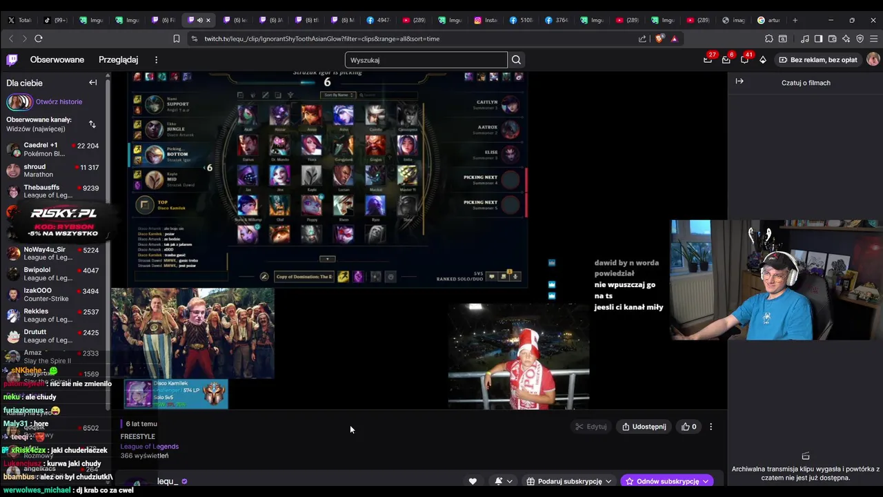Open the Twitch more options menu beside Przeglądaj
Screen dimensions: 883x497
tap(157, 60)
